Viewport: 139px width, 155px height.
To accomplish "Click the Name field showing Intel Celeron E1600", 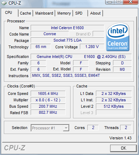I will tap(67, 28).
